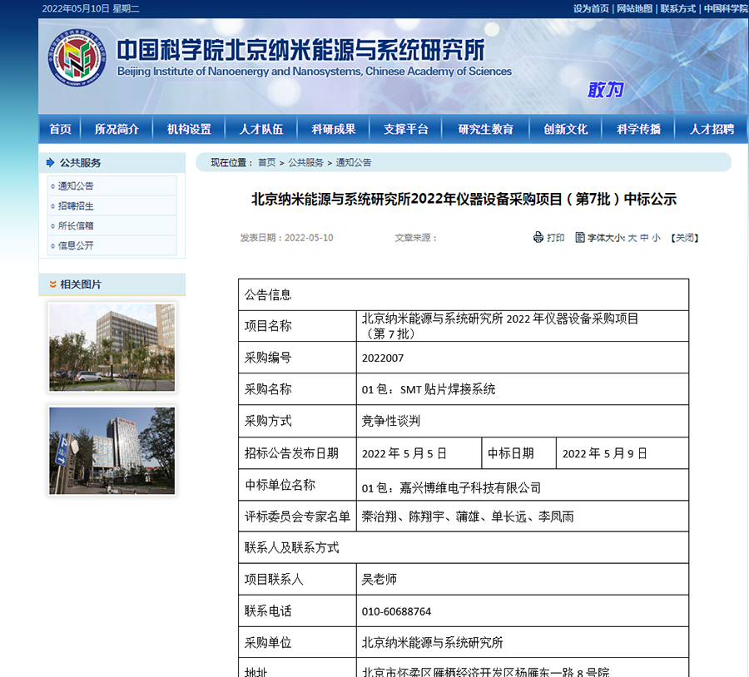
Task: Open 所长信箱 in the sidebar
Action: pos(76,226)
